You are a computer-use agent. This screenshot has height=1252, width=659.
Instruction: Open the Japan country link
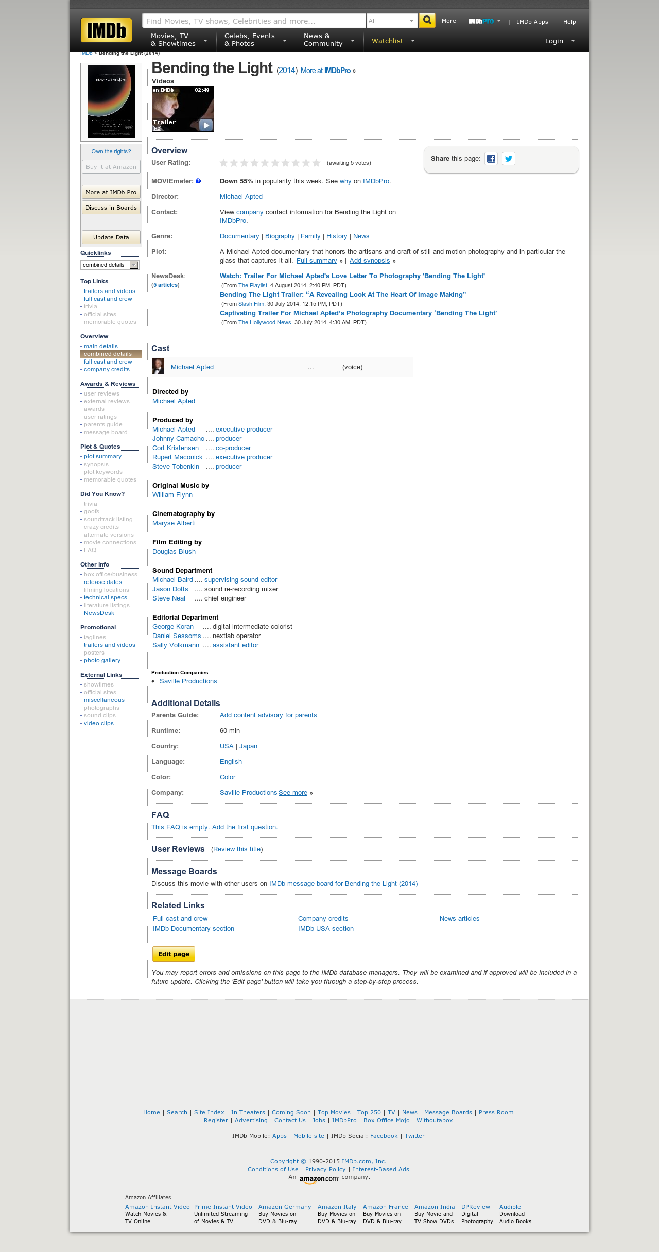[248, 746]
